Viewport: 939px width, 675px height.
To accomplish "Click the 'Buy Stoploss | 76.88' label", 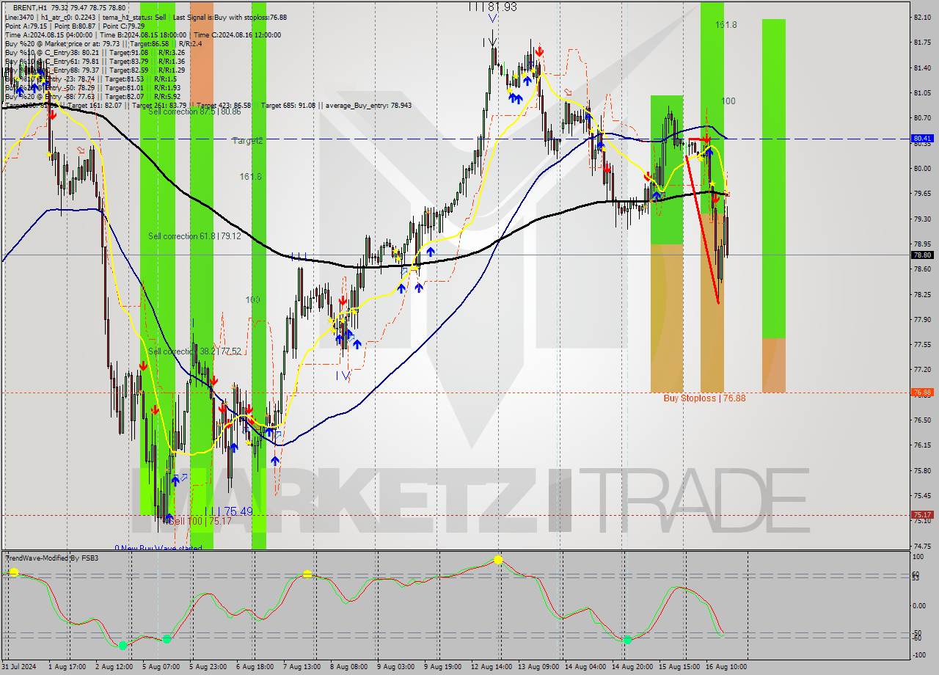I will 704,398.
